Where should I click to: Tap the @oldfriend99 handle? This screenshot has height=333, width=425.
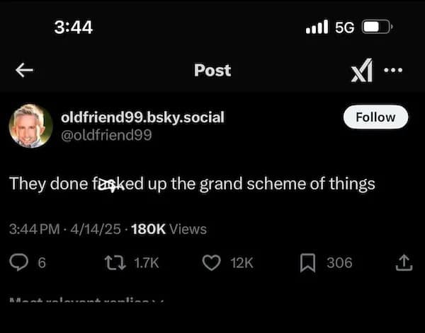click(107, 134)
